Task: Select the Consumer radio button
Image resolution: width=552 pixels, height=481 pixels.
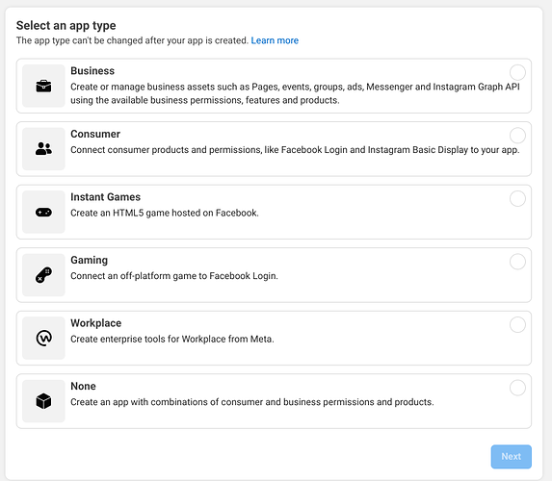Action: [517, 136]
